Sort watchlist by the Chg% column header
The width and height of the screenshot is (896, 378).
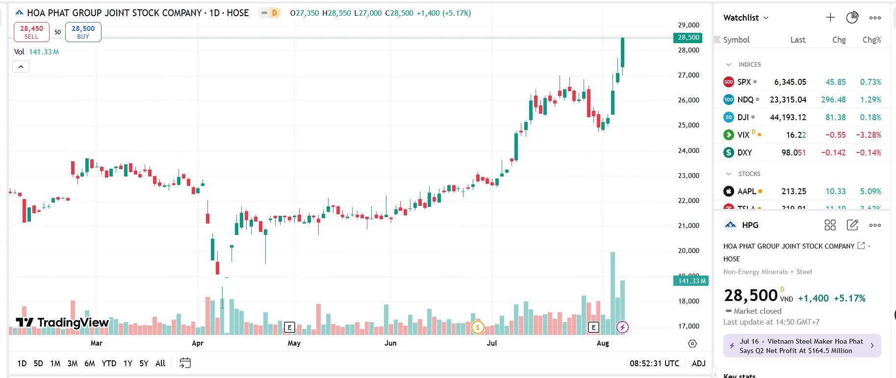point(871,40)
